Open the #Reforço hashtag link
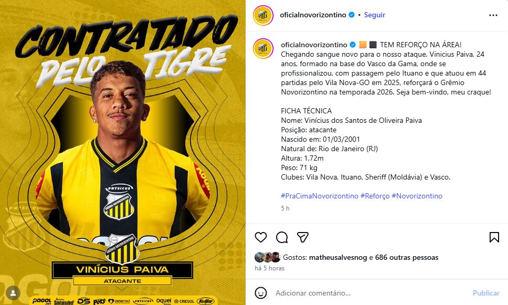The image size is (508, 305). coord(375,196)
